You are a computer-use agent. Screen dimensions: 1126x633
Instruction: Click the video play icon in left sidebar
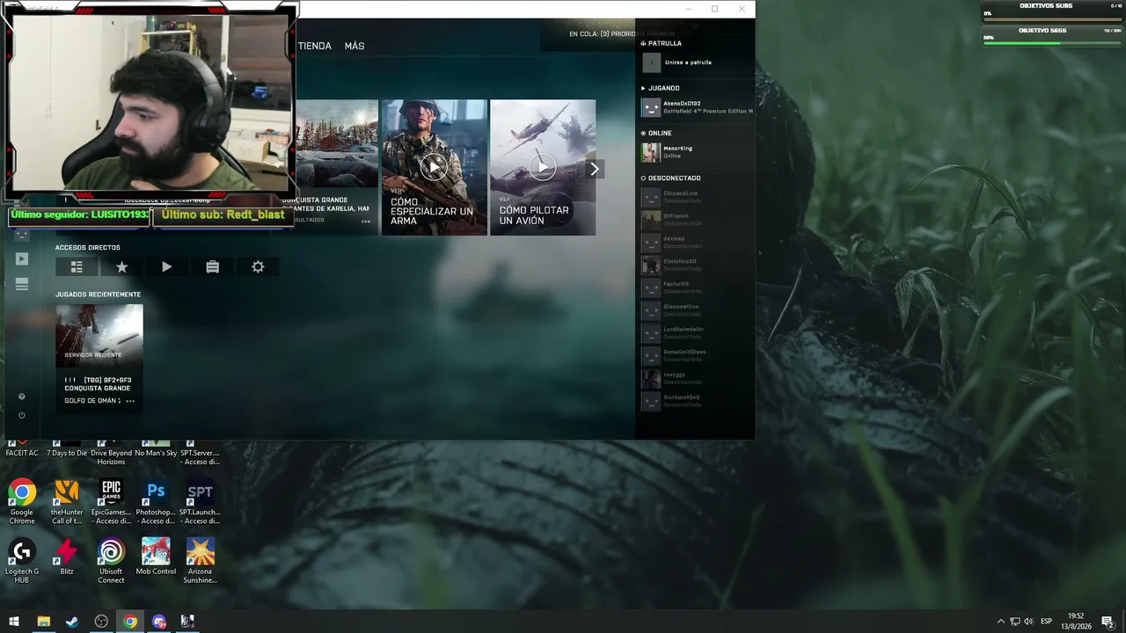point(22,258)
